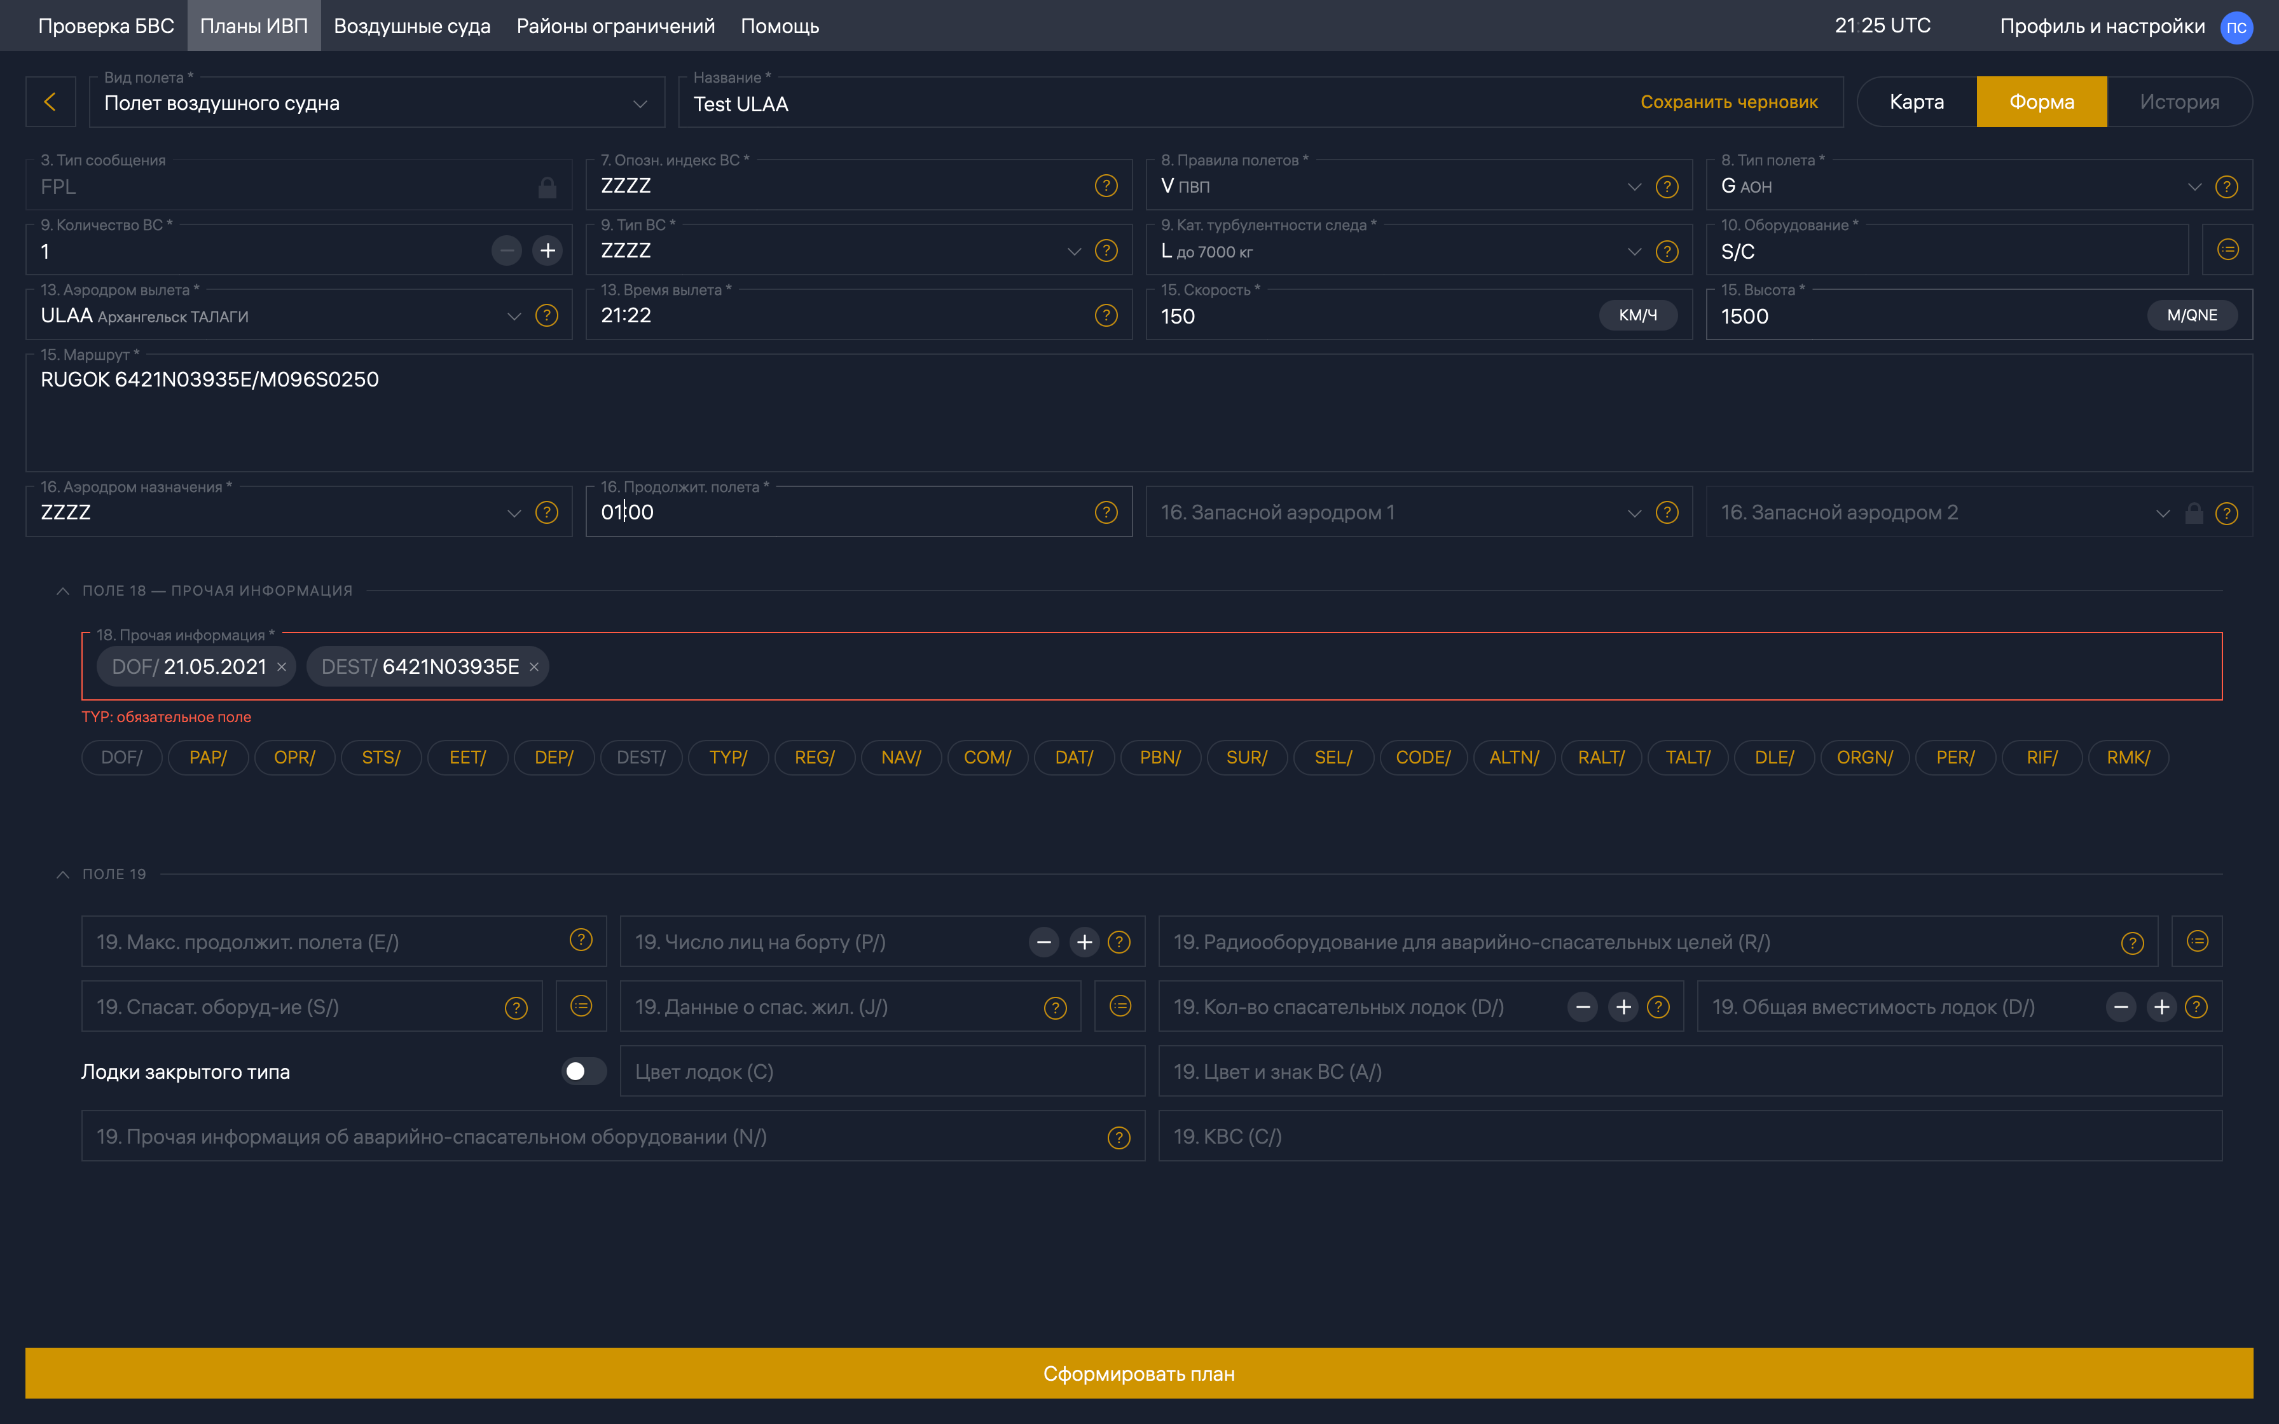Viewport: 2279px width, 1424px height.
Task: Open flight rules dropdown
Action: click(x=1634, y=186)
